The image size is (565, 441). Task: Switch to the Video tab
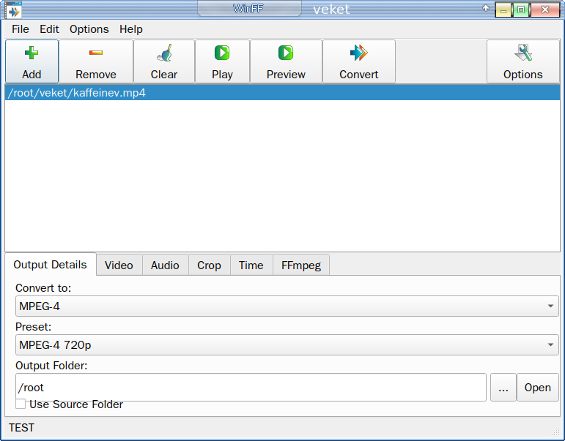[x=119, y=265]
